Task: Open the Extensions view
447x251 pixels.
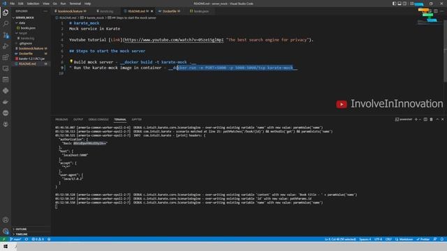Action: coord(6,57)
